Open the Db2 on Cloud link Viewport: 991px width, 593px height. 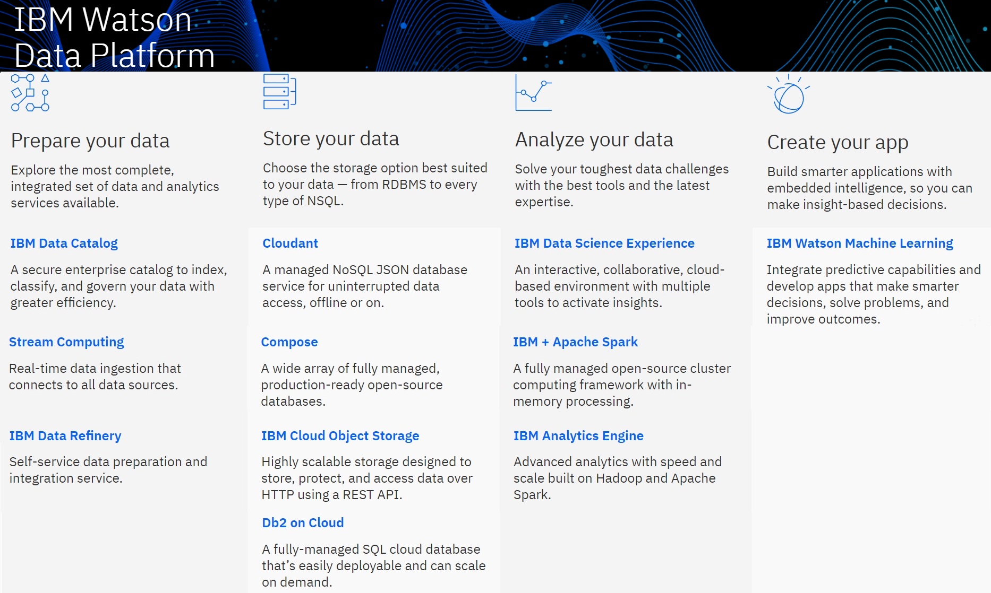[x=302, y=522]
